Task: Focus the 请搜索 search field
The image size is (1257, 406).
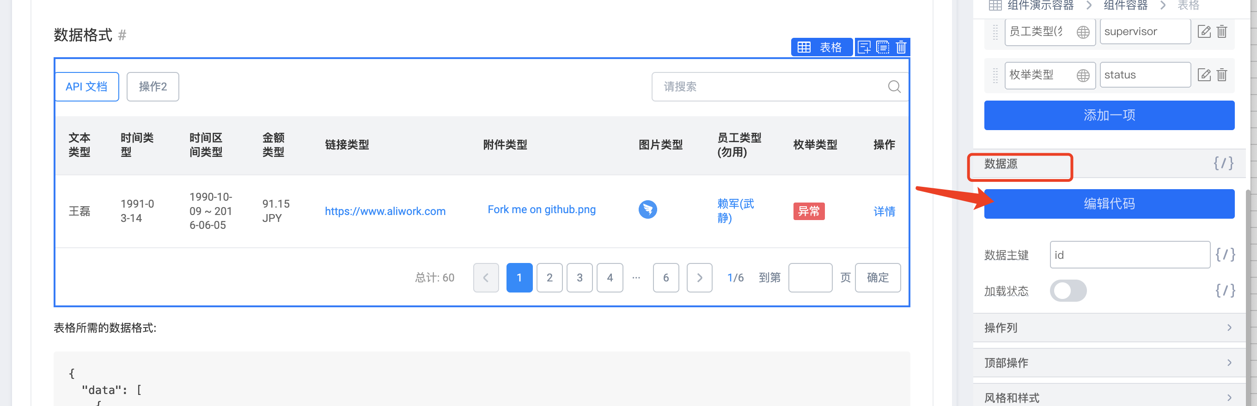Action: point(780,87)
